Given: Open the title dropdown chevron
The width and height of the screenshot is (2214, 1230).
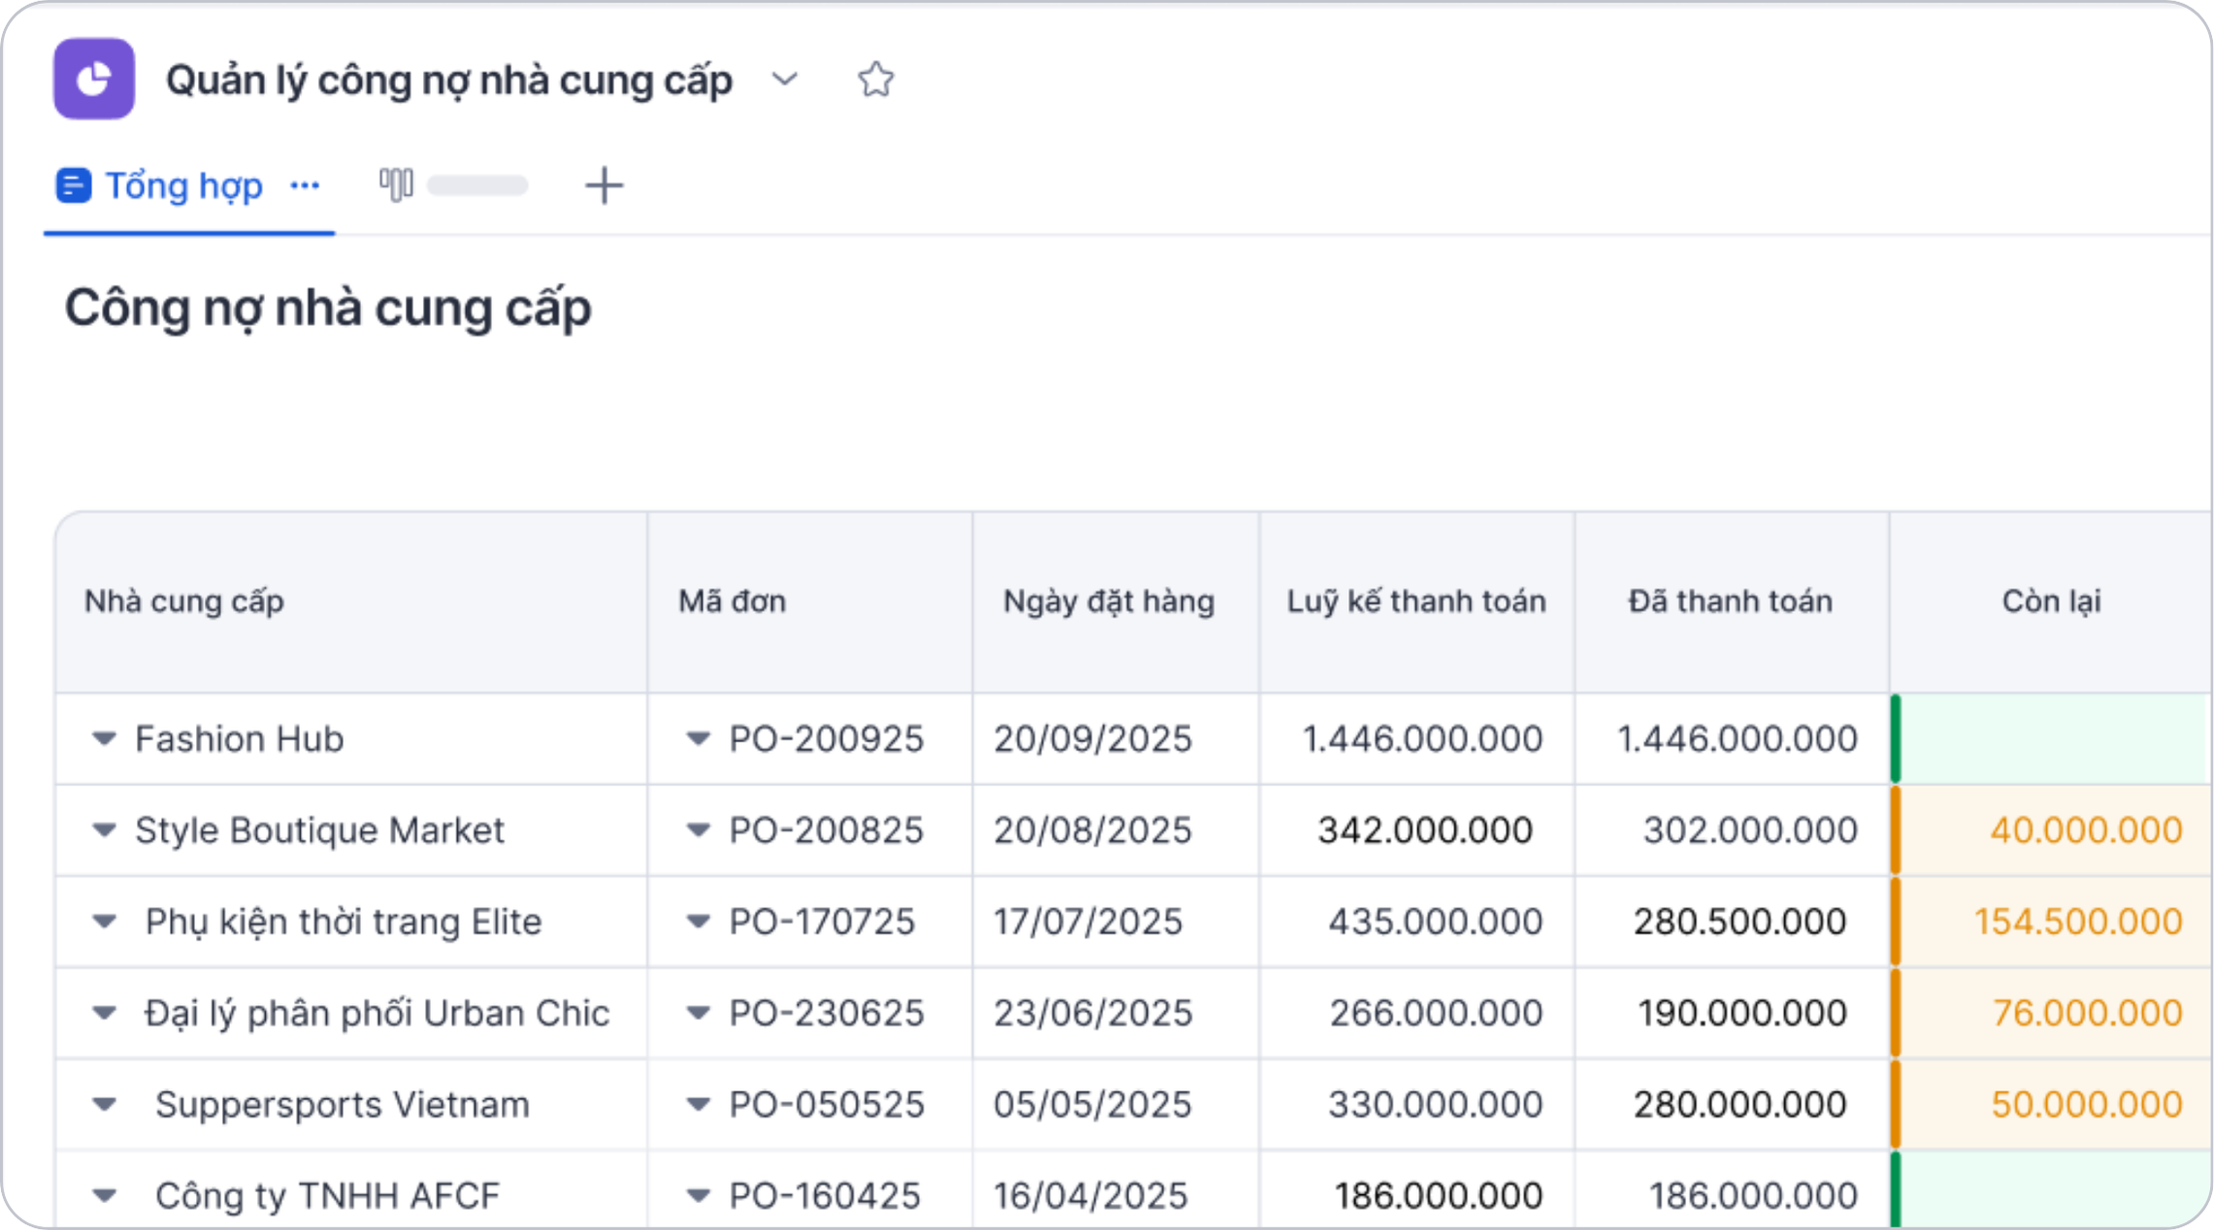Looking at the screenshot, I should point(784,80).
